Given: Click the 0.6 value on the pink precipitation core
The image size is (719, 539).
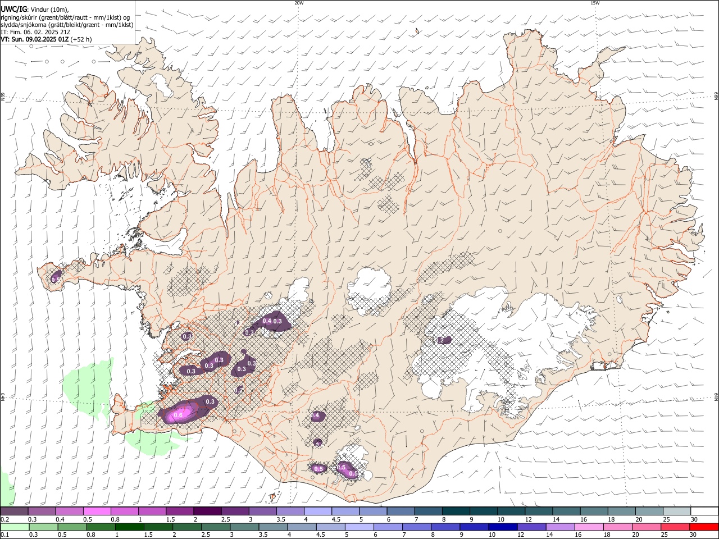Looking at the screenshot, I should click(x=179, y=415).
